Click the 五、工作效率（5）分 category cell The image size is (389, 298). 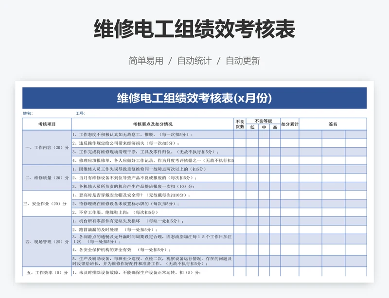tap(47, 272)
